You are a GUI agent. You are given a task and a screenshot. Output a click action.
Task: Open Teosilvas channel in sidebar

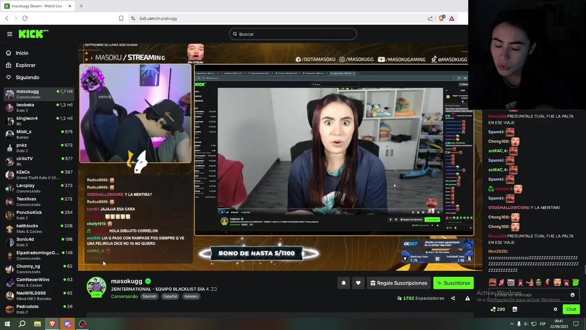pos(39,202)
